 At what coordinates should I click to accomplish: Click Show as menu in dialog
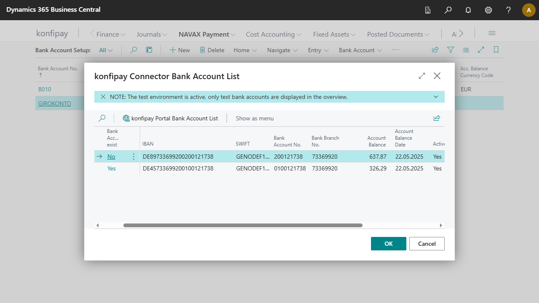255,118
